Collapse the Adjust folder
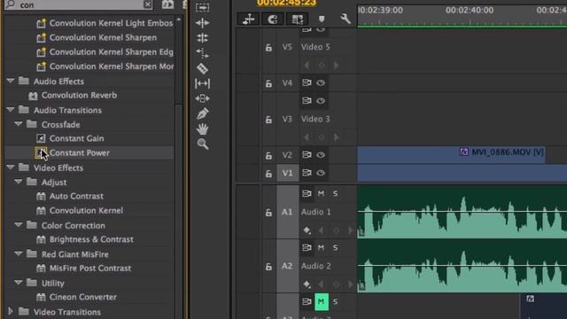This screenshot has width=567, height=319. click(19, 182)
